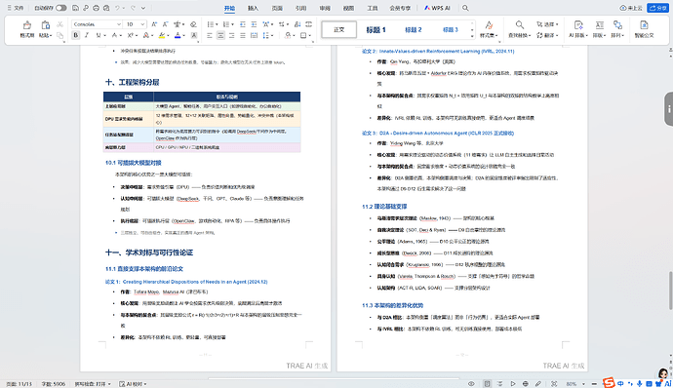Open the Find and Replace (查找替换) magnifier

[x=519, y=25]
